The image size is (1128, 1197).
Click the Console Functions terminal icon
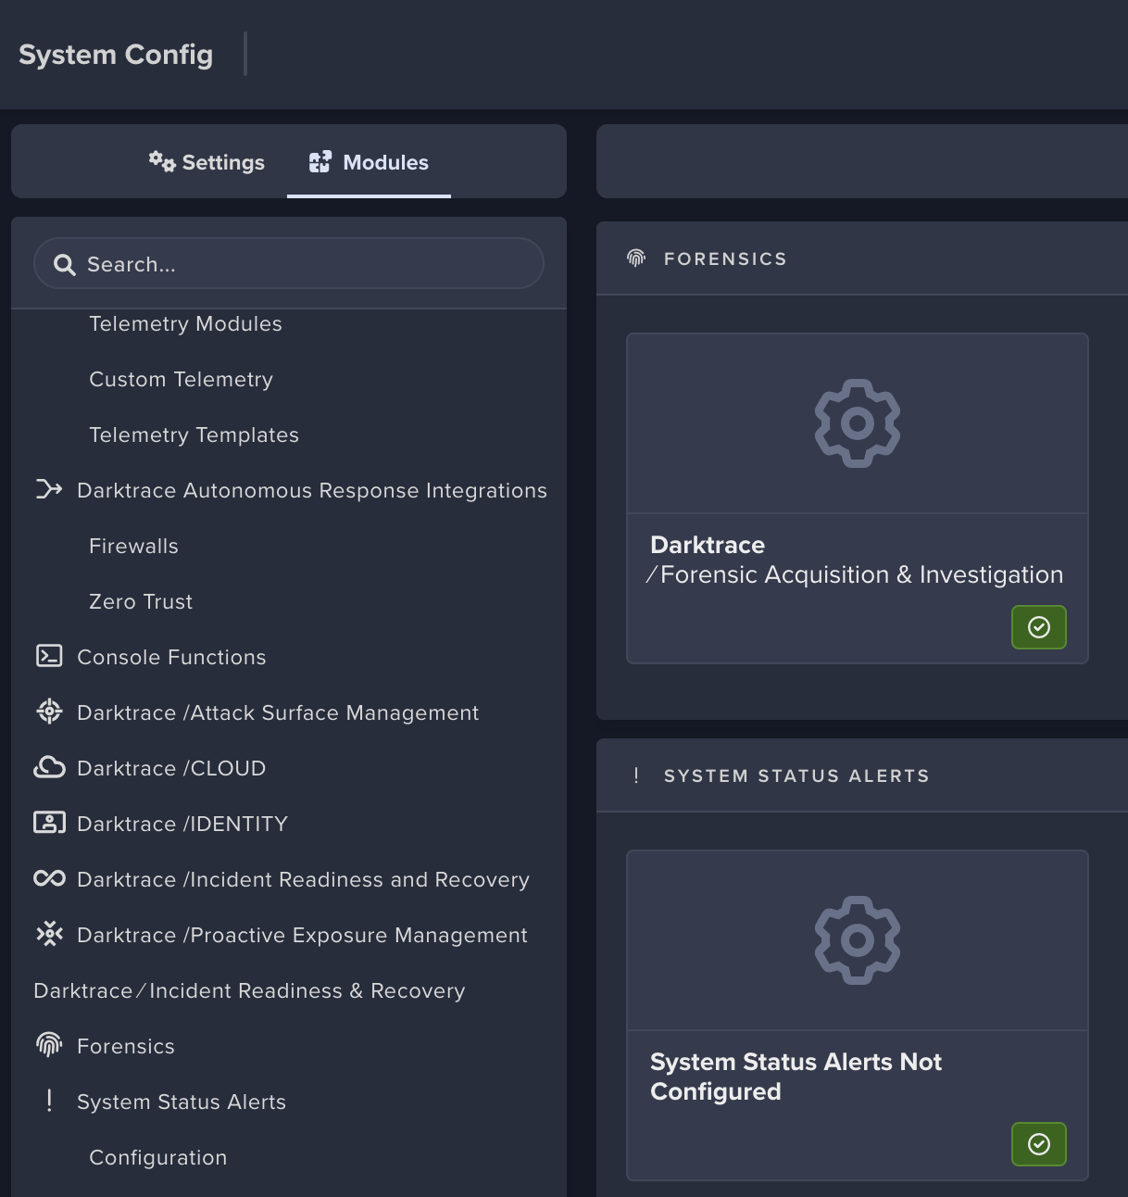[x=49, y=656]
